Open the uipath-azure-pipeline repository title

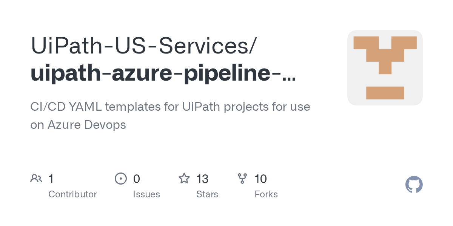pos(162,73)
